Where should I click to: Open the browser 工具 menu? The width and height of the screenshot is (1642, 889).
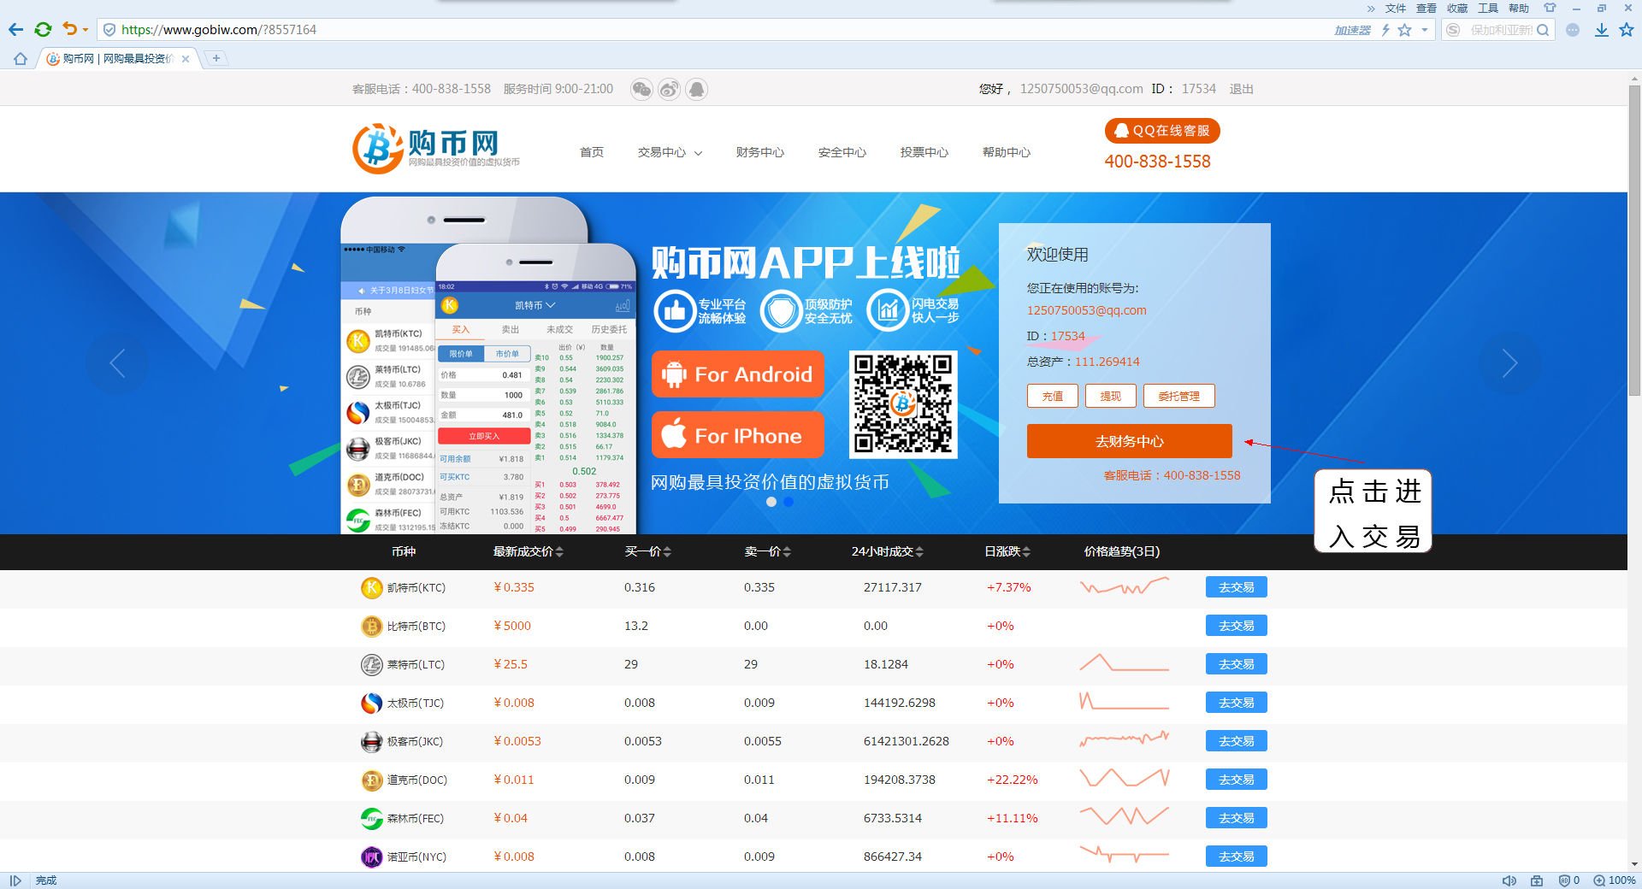(1489, 8)
